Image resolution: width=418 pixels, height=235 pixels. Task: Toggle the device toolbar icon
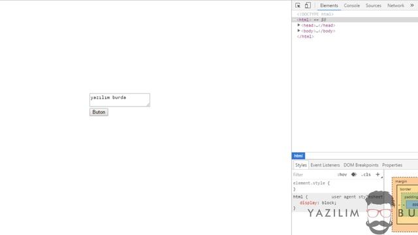308,5
